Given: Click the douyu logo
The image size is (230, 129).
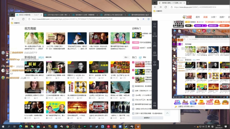Looking at the screenshot, I should [187, 17].
